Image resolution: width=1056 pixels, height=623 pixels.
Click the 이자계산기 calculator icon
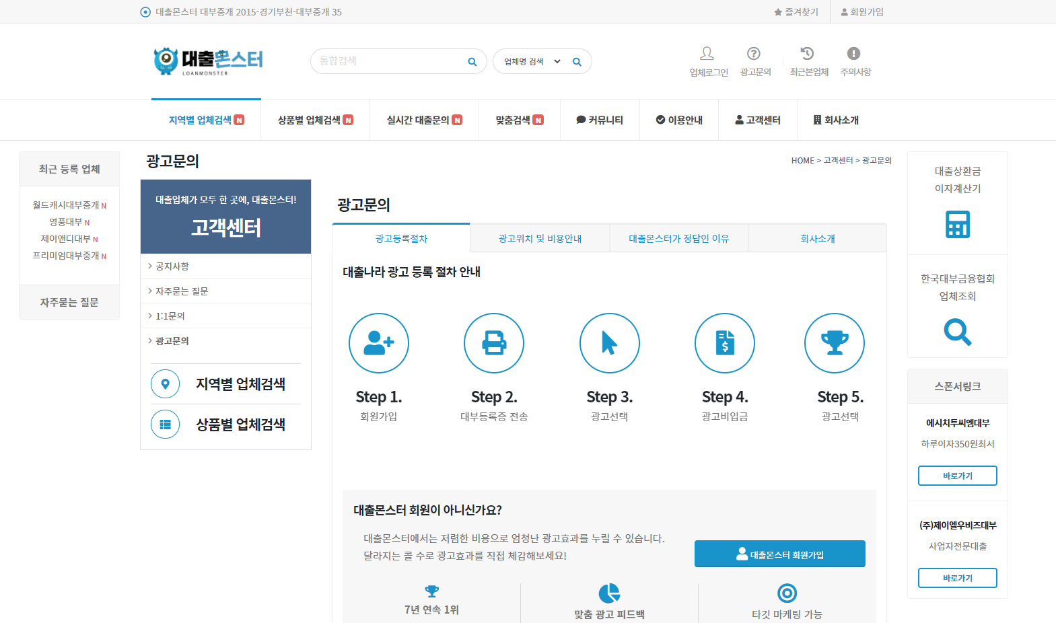(958, 224)
